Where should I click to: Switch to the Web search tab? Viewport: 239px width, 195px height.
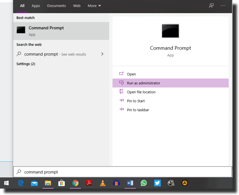(x=77, y=6)
